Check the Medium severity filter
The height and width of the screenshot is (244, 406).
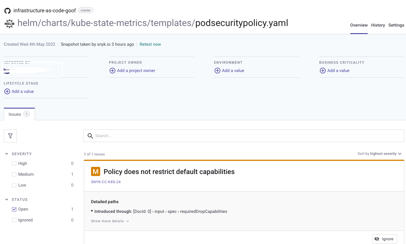(14, 175)
